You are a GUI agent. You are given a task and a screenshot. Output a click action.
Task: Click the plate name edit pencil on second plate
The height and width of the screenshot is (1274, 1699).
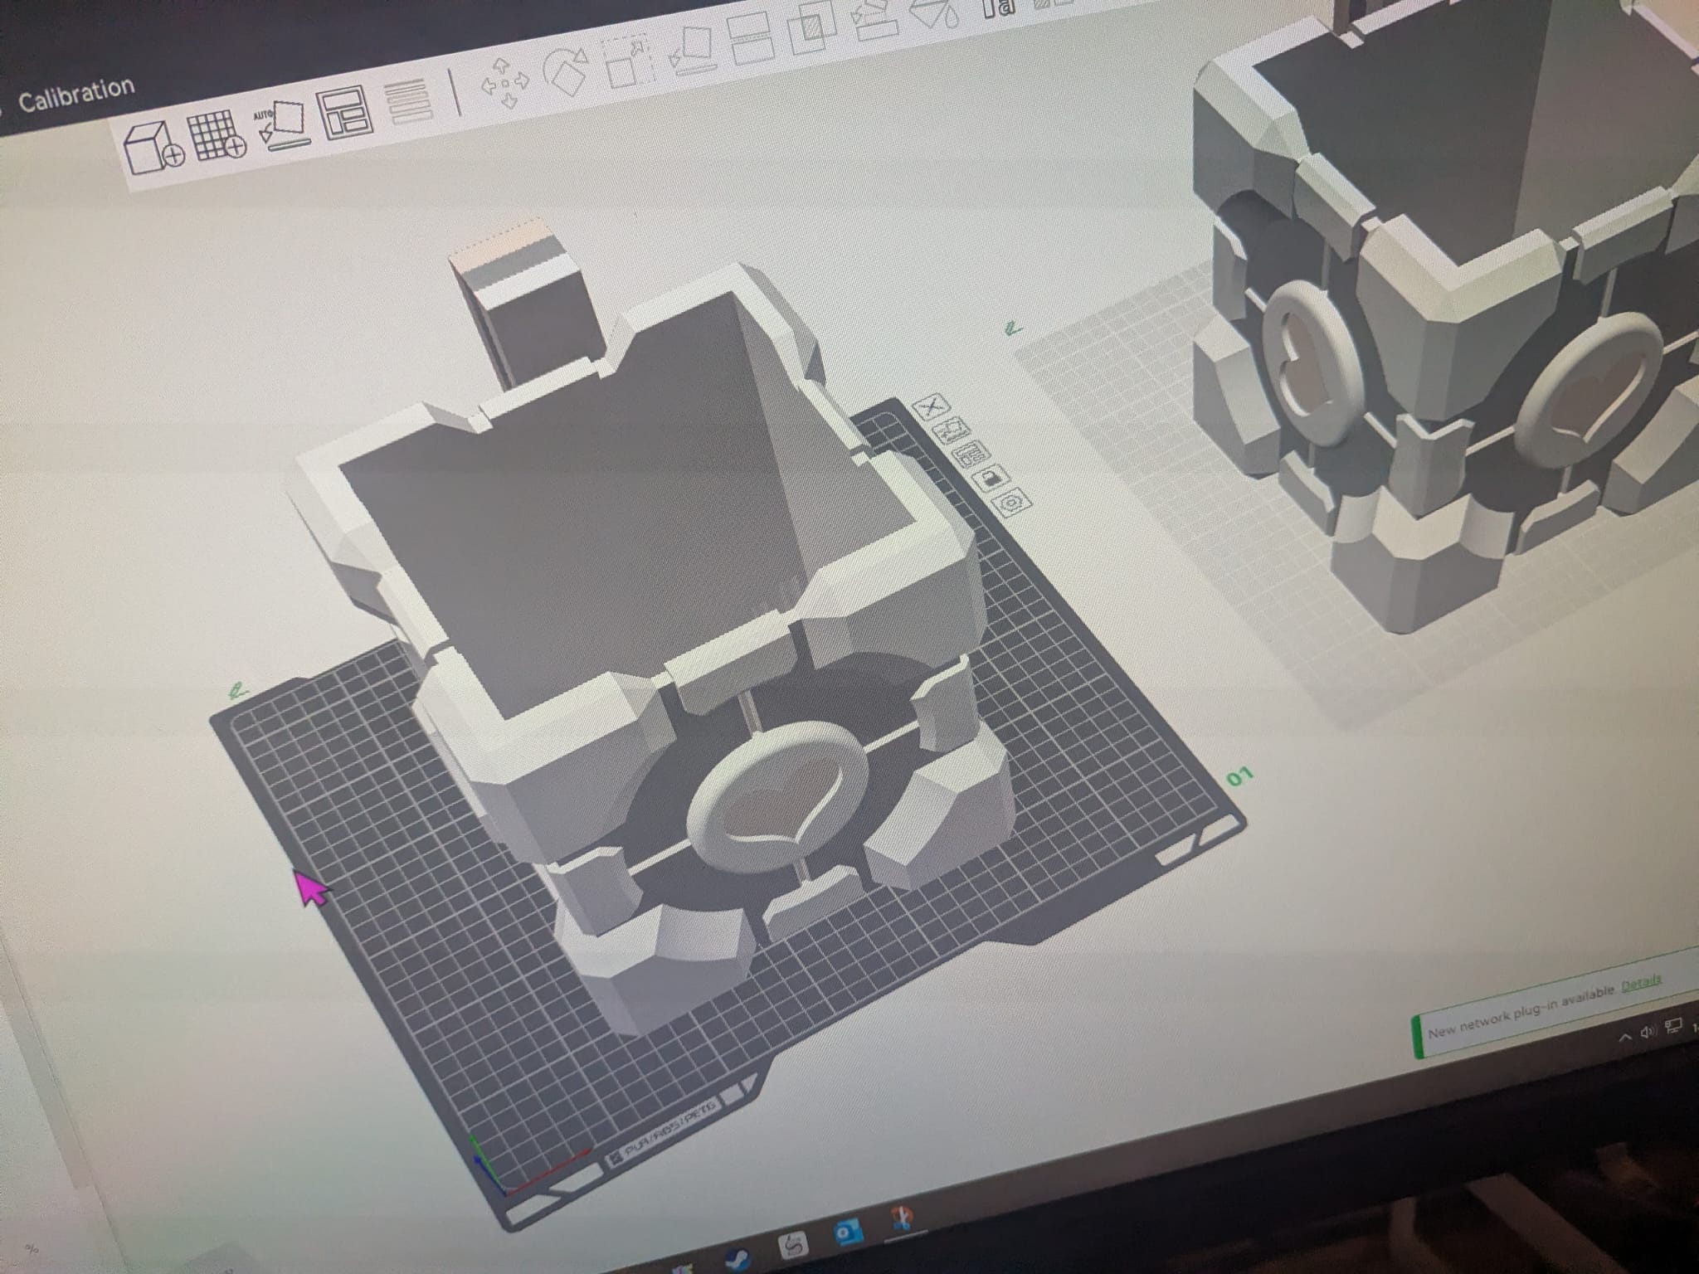click(1013, 328)
